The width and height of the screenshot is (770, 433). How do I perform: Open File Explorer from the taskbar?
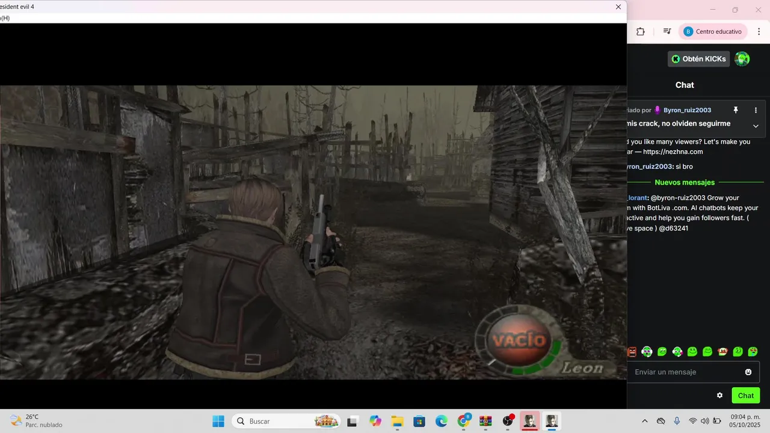pos(397,421)
